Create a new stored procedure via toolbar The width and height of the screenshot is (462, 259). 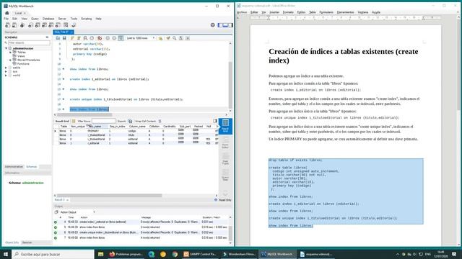coord(51,25)
